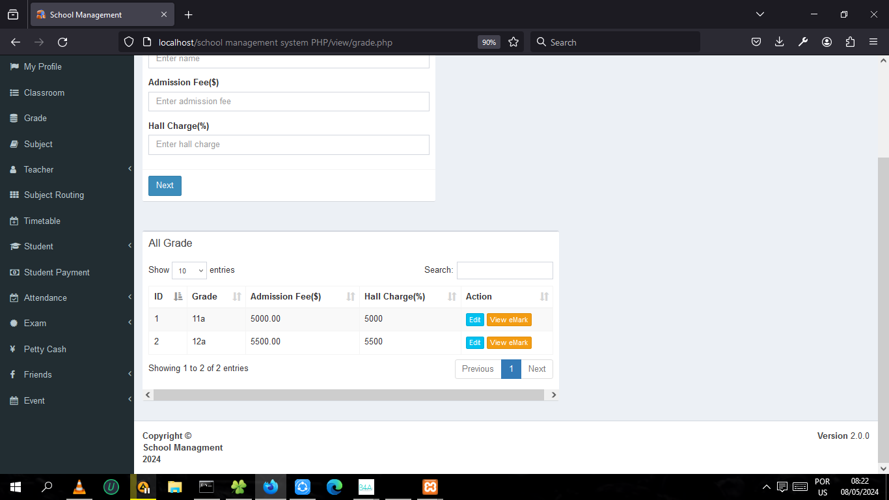Bookmark this page with the star icon
Viewport: 889px width, 500px height.
click(x=513, y=42)
